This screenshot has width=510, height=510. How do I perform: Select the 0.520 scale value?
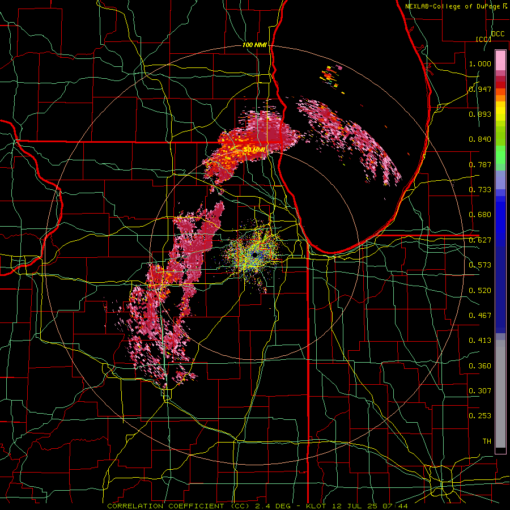480,291
